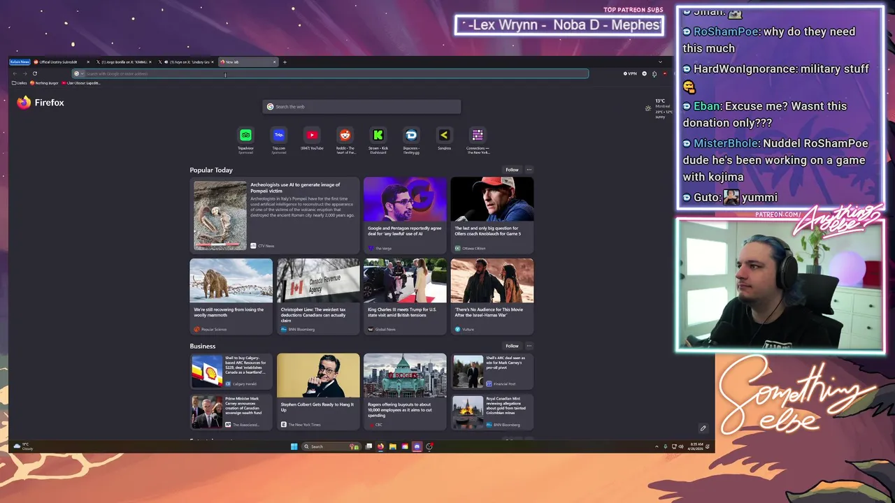
Task: Click the Windows taskbar Search box
Action: pos(330,446)
